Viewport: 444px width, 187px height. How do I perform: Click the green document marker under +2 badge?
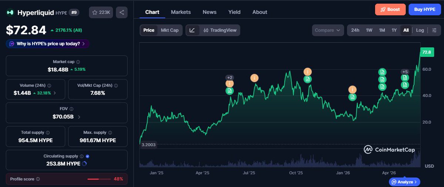(x=229, y=91)
